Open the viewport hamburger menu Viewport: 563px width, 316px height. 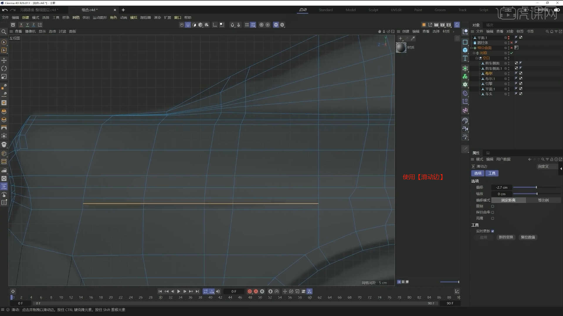11,31
